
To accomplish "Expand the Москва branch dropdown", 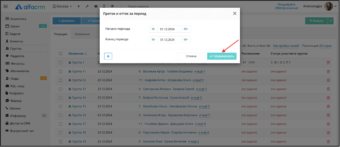I will [62, 6].
